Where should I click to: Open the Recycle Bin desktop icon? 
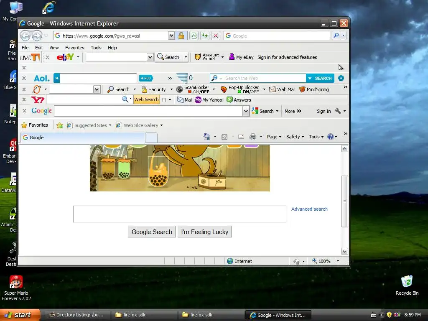(x=407, y=286)
